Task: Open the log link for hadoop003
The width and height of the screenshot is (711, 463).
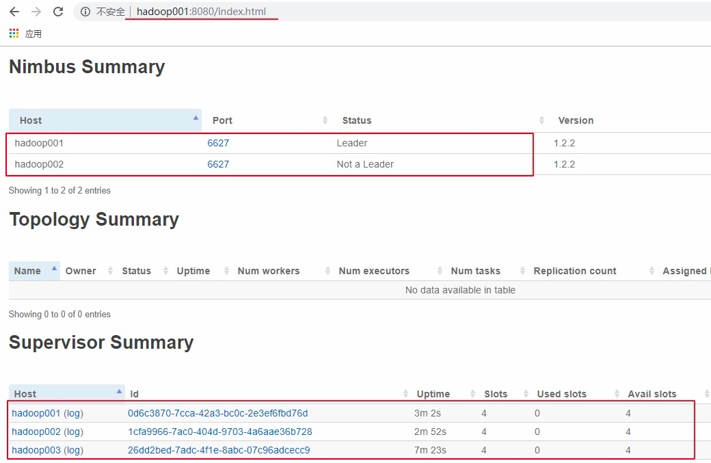Action: (x=73, y=450)
